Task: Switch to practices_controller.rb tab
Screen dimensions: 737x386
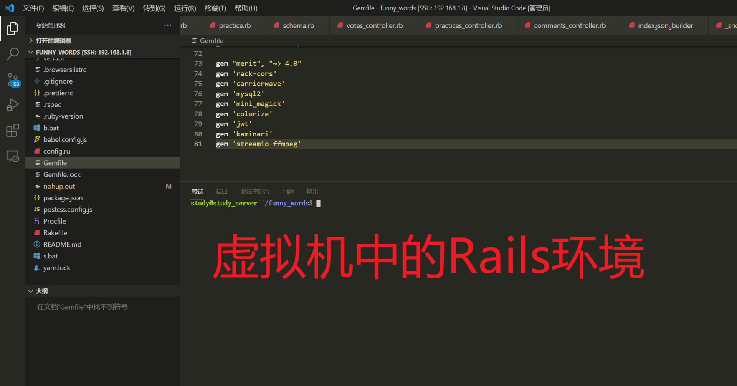Action: [x=468, y=25]
